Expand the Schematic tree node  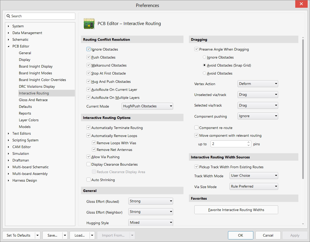(x=8, y=39)
